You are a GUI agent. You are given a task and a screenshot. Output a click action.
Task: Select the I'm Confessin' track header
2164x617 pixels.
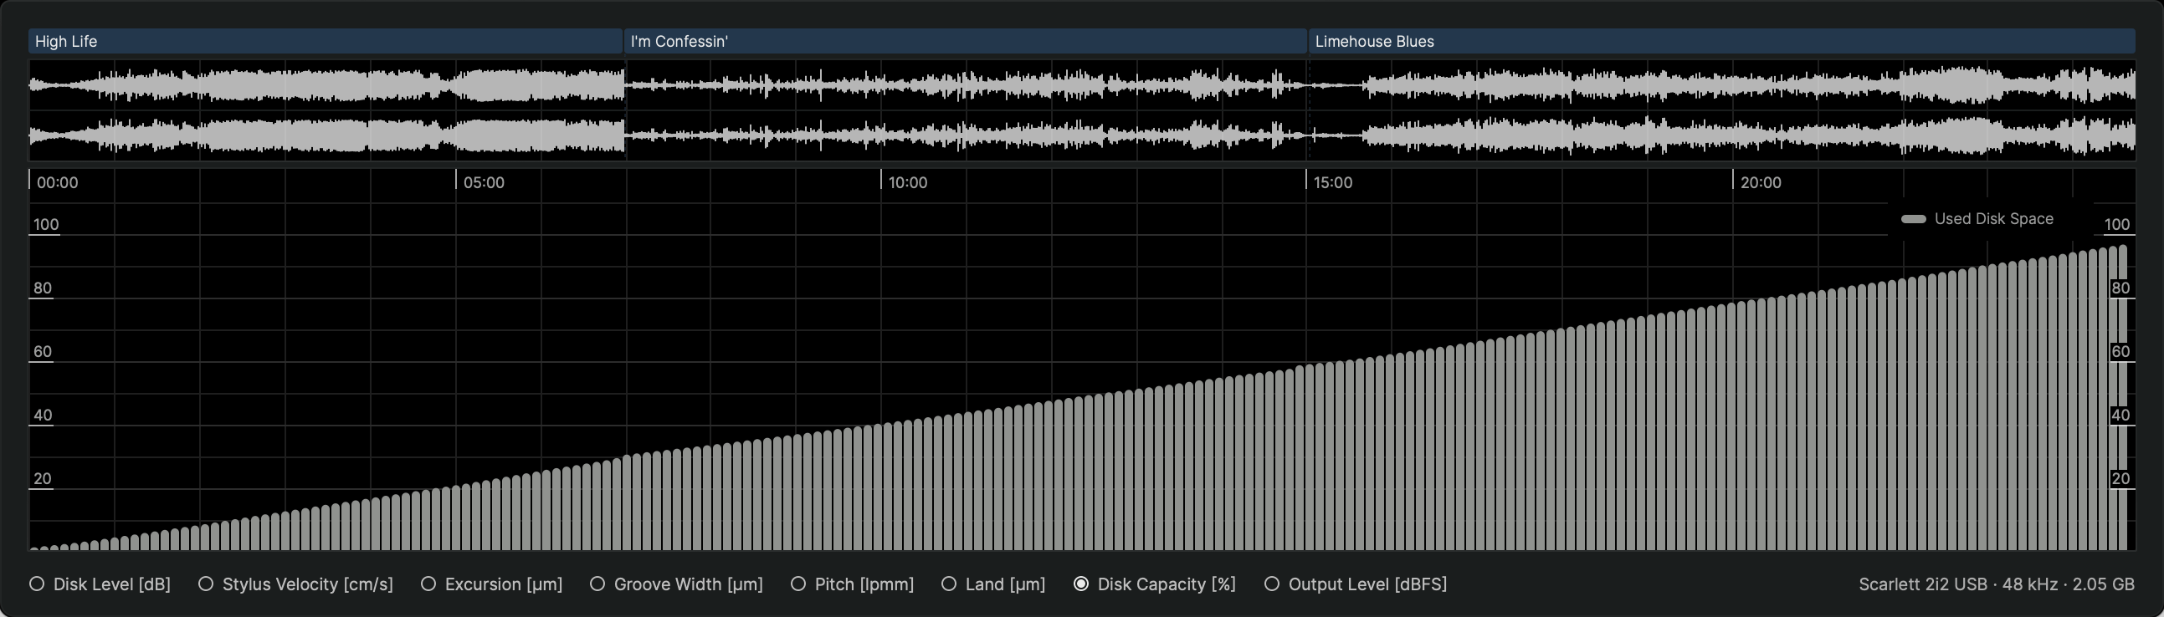click(x=964, y=41)
